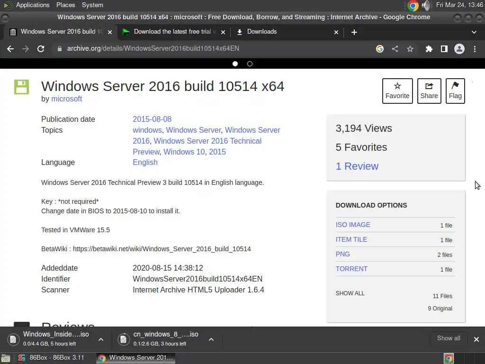Open the tab search dropdown chevron

pyautogui.click(x=474, y=32)
